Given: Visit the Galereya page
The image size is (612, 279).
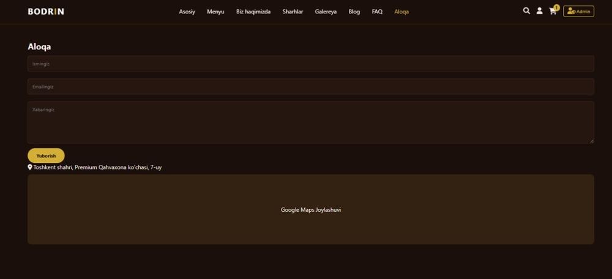Looking at the screenshot, I should pos(326,12).
